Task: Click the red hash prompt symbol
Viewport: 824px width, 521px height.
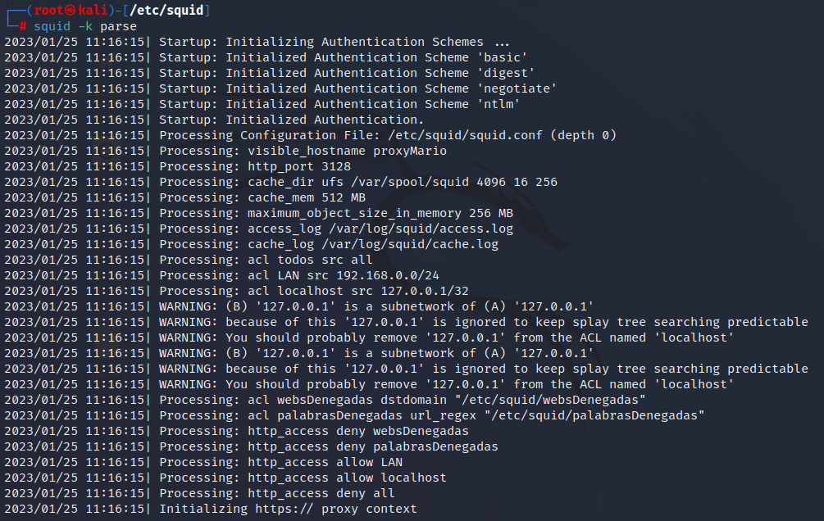Action: [23, 26]
